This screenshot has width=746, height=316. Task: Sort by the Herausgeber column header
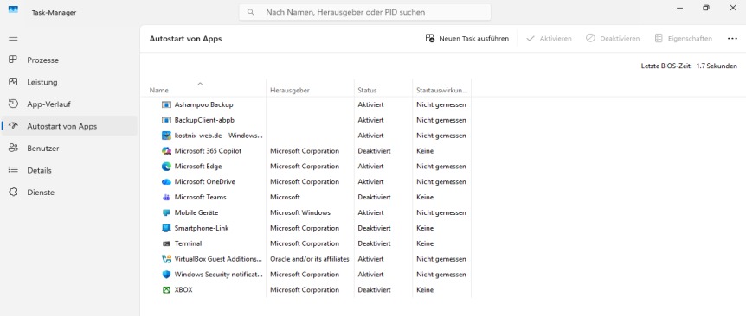[310, 88]
